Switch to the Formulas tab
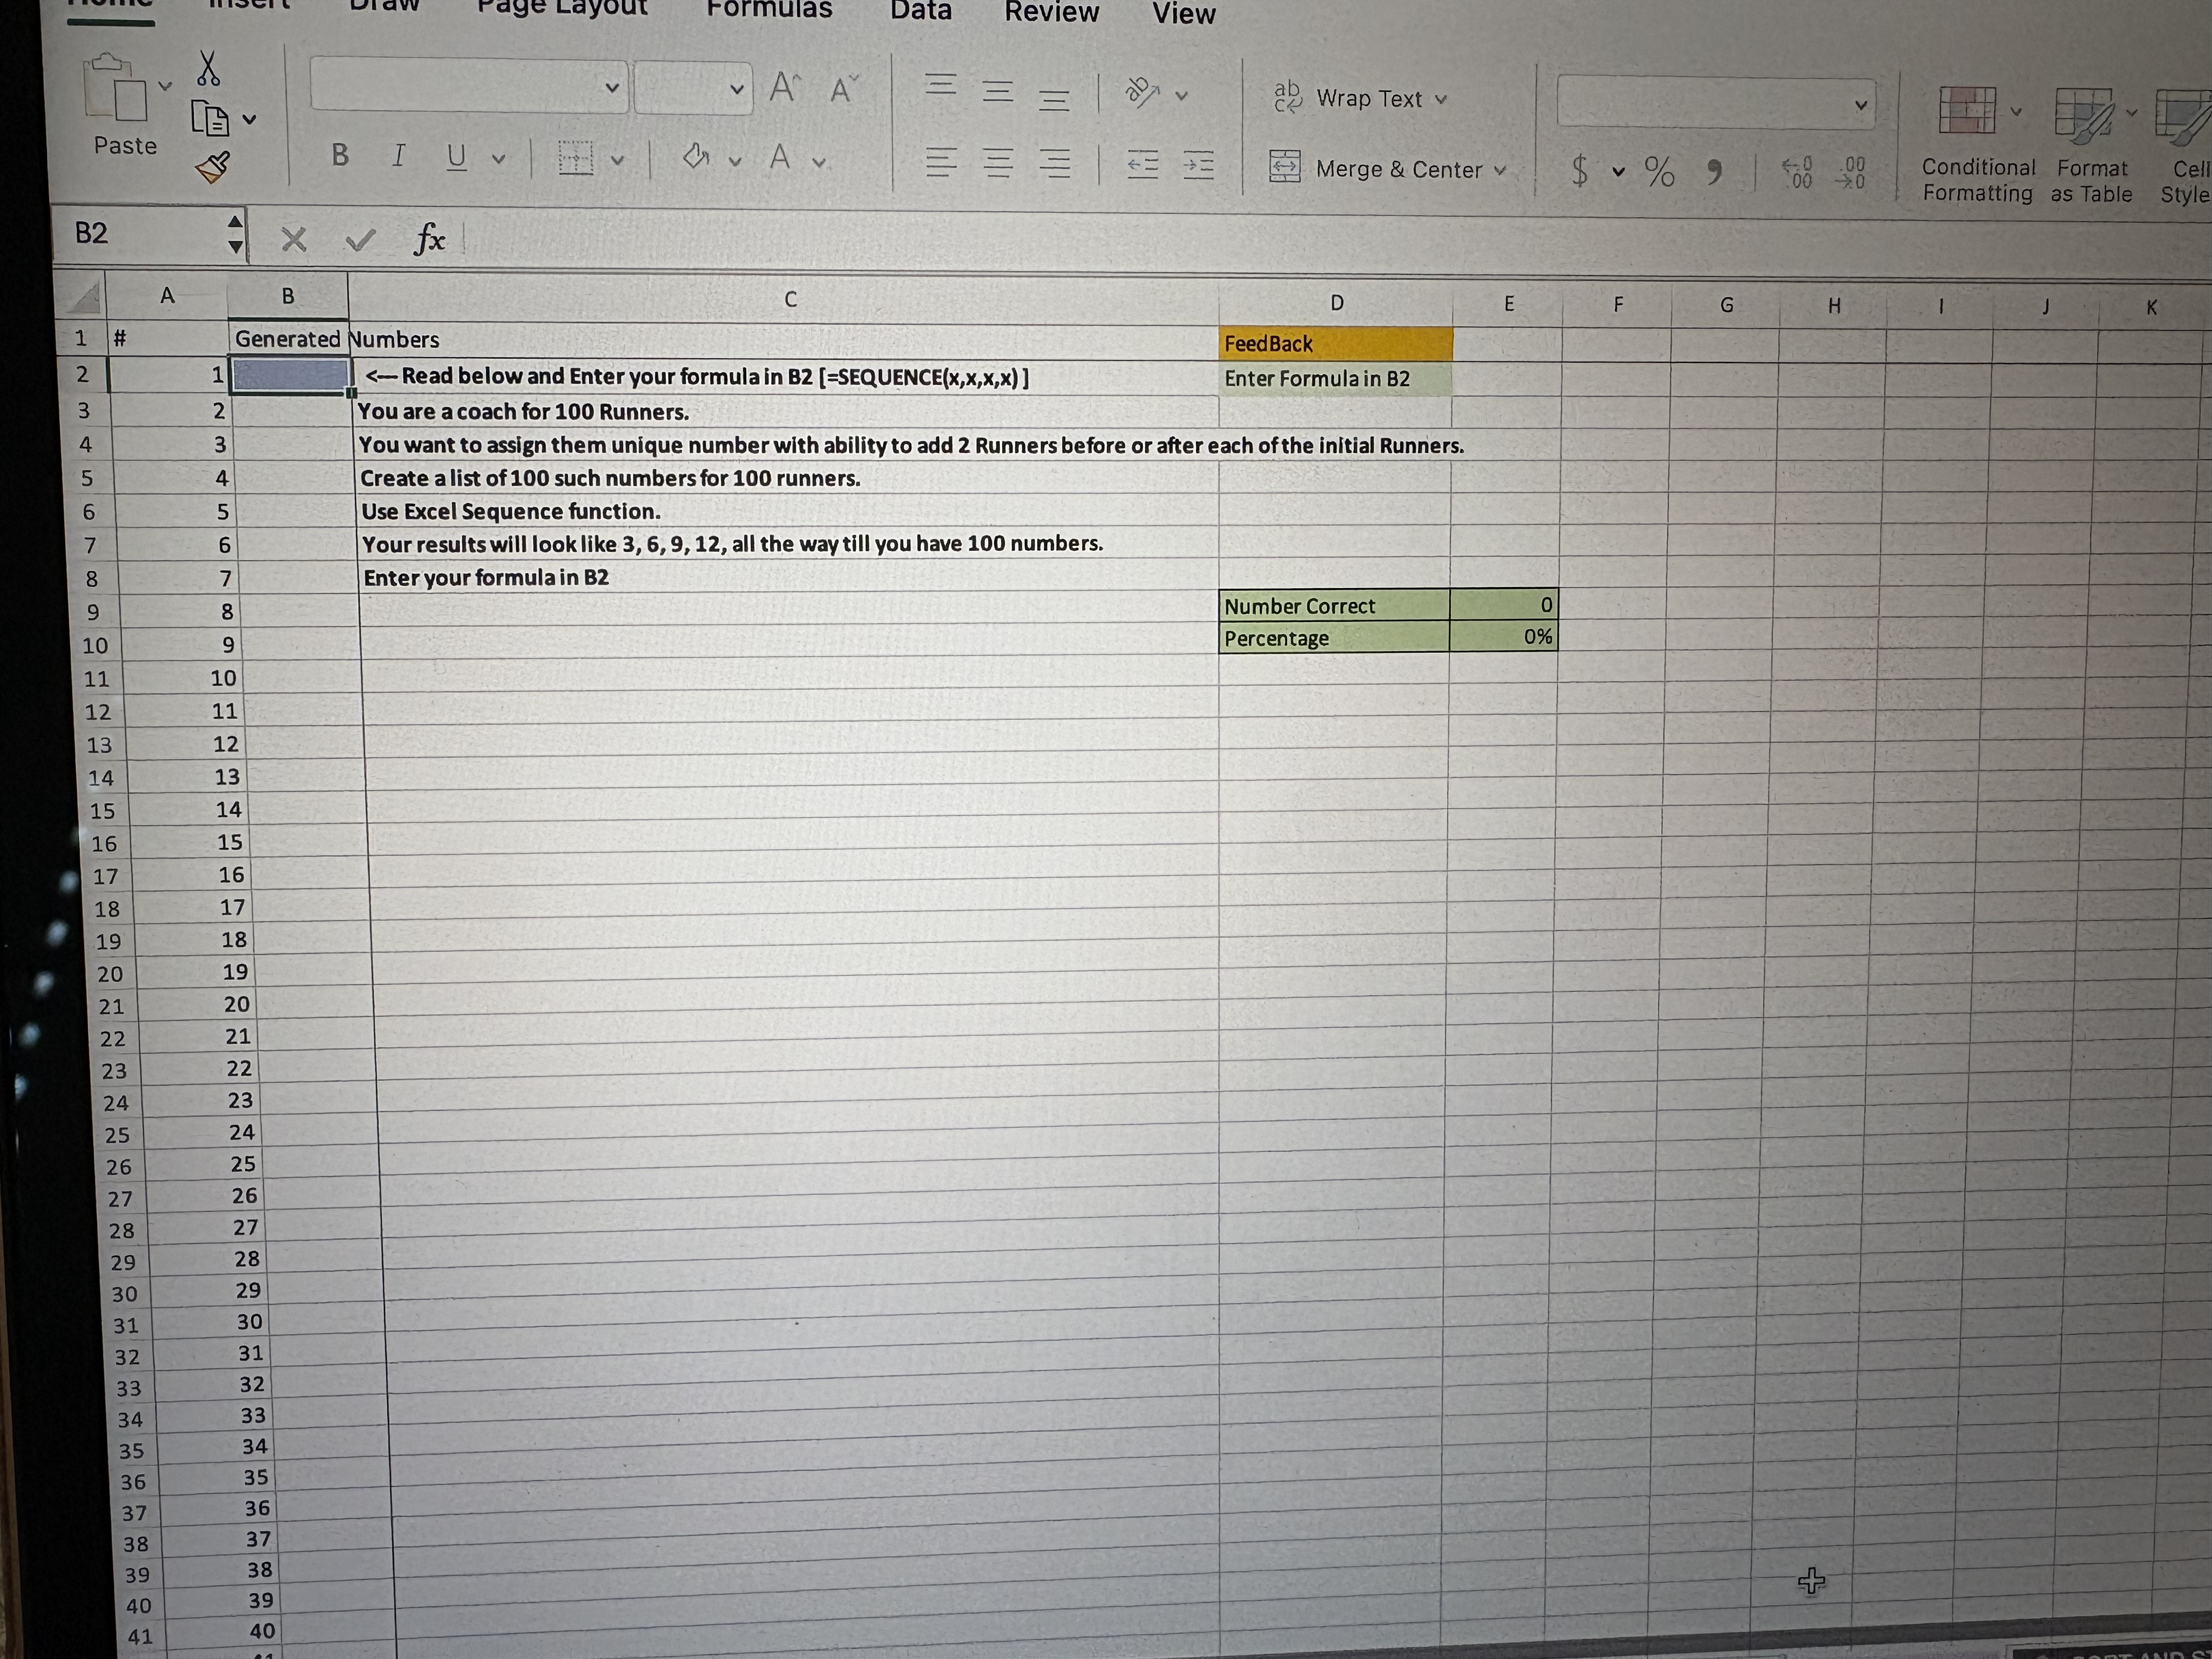Viewport: 2212px width, 1659px height. (x=769, y=10)
